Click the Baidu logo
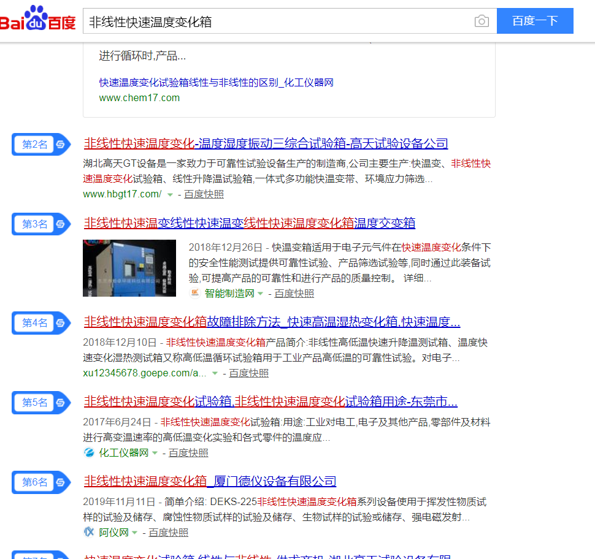 point(38,20)
